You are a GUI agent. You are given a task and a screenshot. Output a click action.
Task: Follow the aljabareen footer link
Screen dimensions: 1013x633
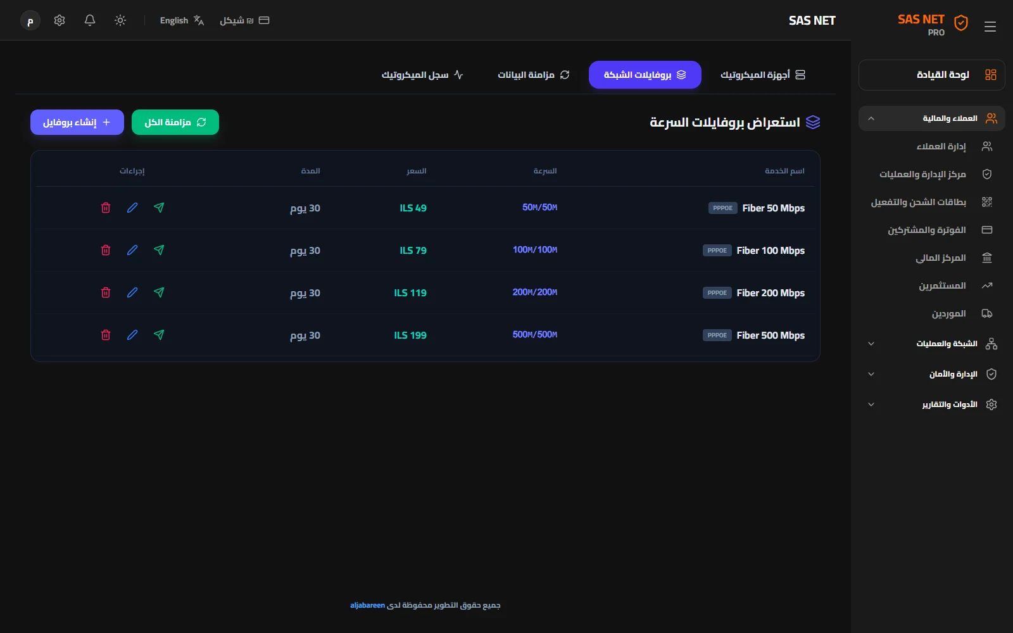point(367,605)
